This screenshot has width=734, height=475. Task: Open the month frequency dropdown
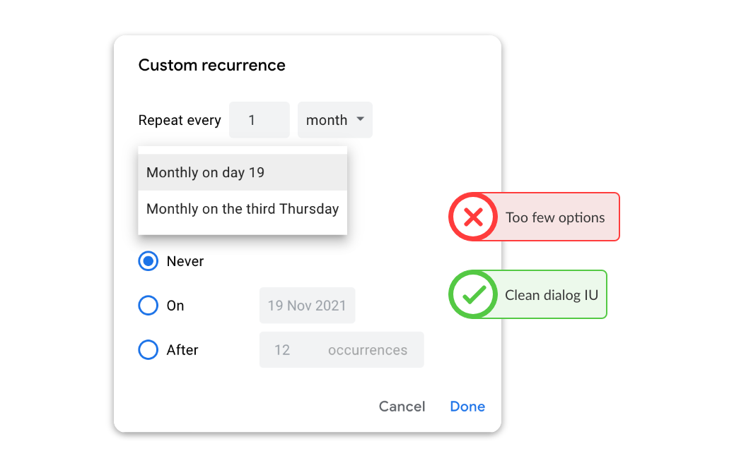click(335, 120)
